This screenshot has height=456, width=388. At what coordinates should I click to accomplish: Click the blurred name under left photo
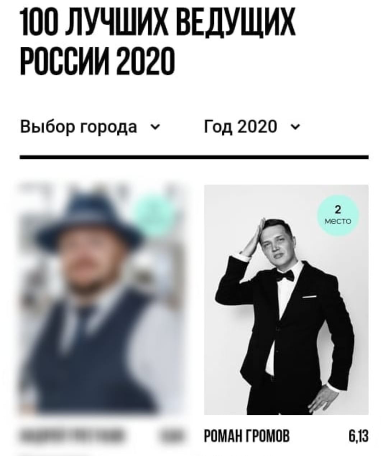[71, 437]
